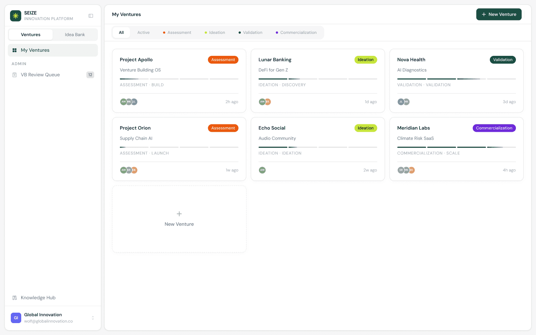The width and height of the screenshot is (536, 335).
Task: Click the Assessment badge on Project Apollo
Action: (223, 60)
